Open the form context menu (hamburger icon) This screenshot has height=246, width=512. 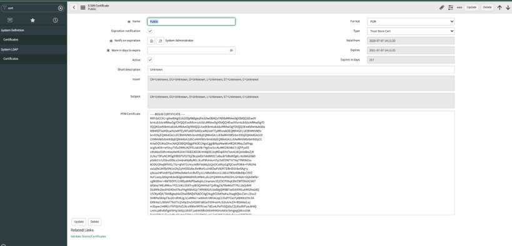pyautogui.click(x=83, y=7)
